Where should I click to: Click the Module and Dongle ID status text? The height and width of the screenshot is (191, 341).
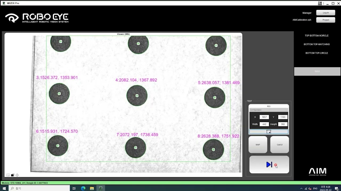tap(25, 183)
